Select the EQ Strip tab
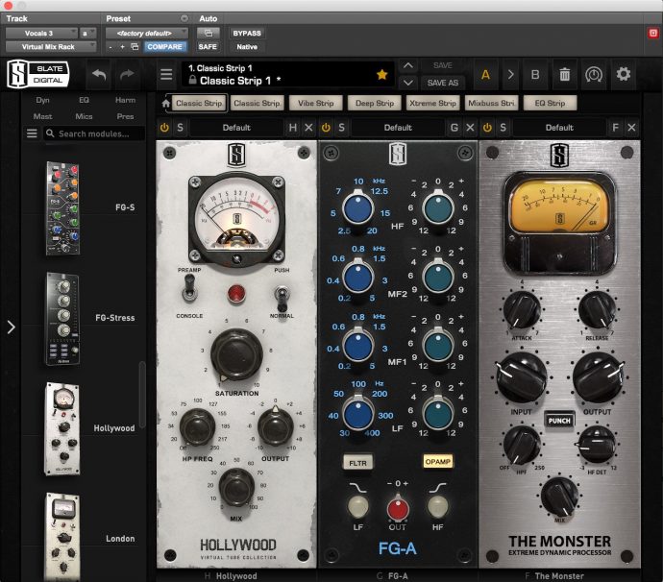 [551, 103]
